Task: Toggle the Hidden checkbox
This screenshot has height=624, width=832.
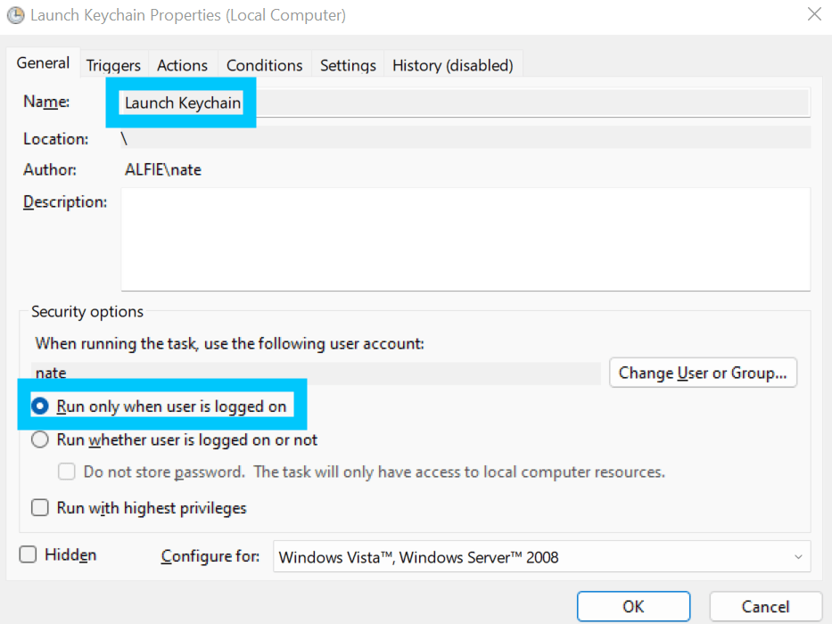Action: (x=29, y=554)
